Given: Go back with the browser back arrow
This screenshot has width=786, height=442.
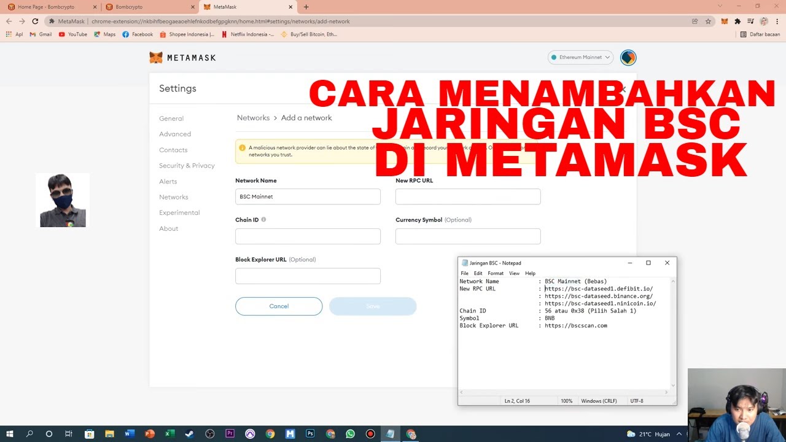Looking at the screenshot, I should point(9,21).
